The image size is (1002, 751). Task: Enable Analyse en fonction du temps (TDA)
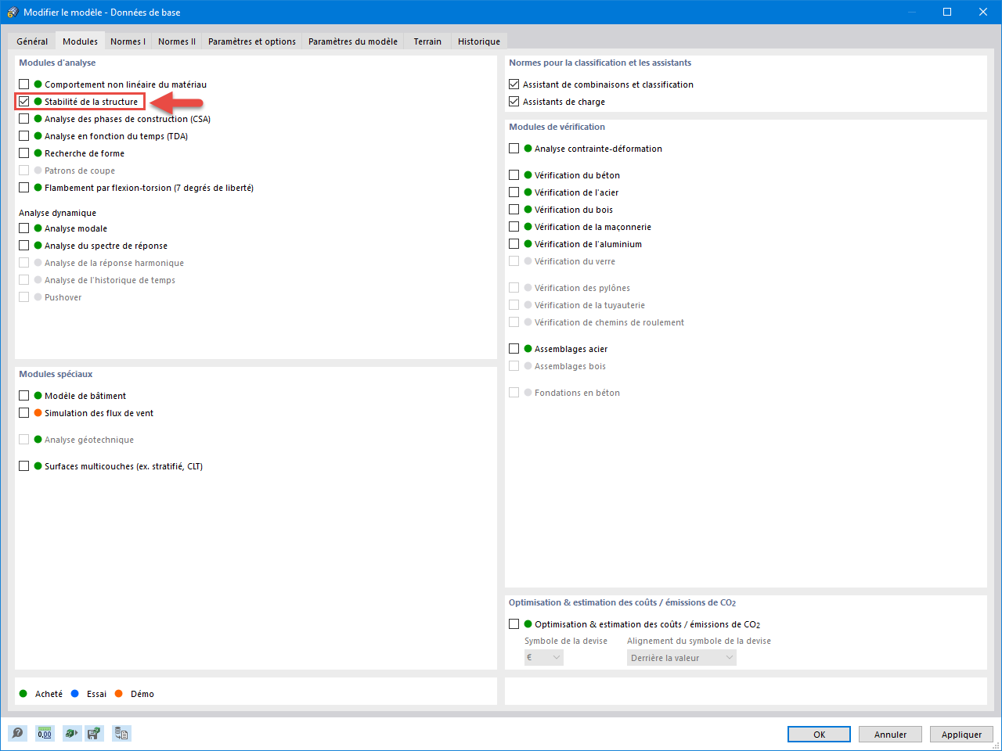coord(24,136)
